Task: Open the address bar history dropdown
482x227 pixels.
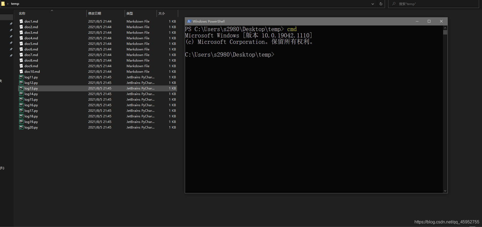Action: 373,4
